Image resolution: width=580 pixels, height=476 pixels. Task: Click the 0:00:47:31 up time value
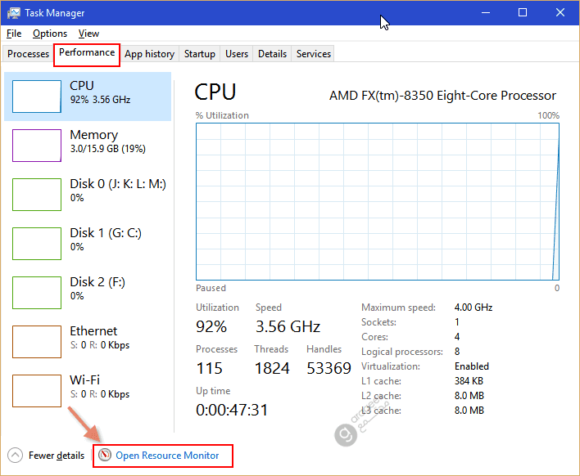click(232, 410)
